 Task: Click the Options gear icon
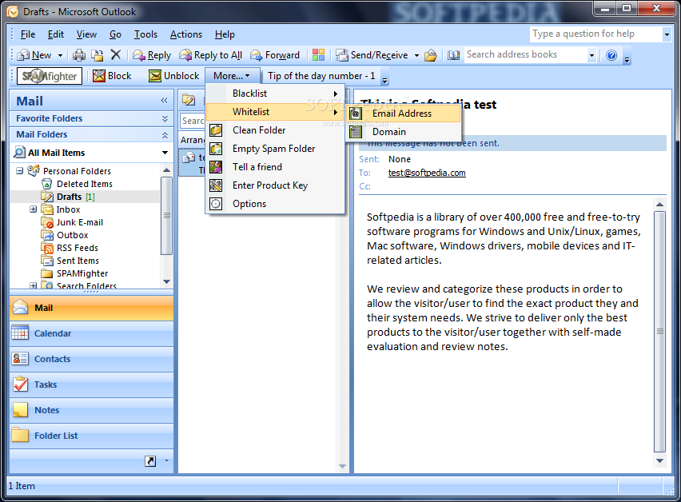point(216,204)
